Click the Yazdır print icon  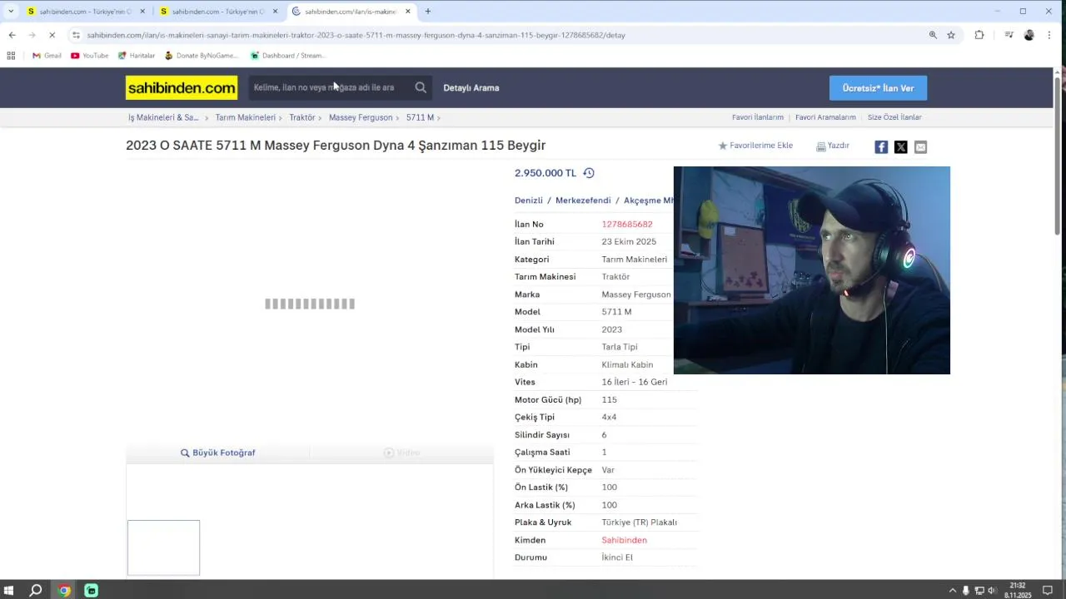pyautogui.click(x=820, y=146)
